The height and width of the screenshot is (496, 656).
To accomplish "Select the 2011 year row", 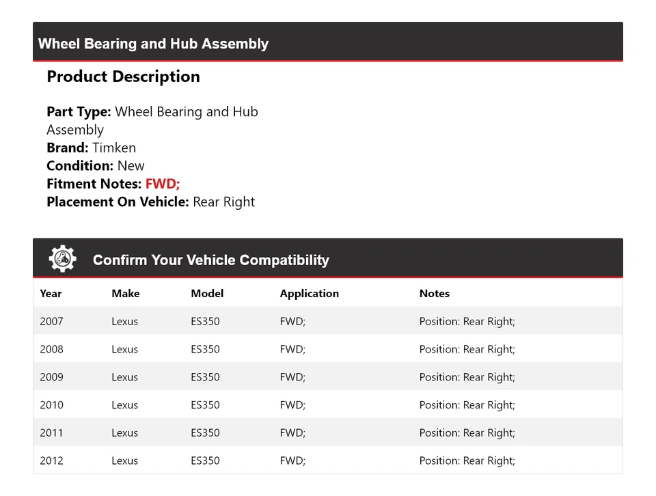I will click(x=51, y=433).
